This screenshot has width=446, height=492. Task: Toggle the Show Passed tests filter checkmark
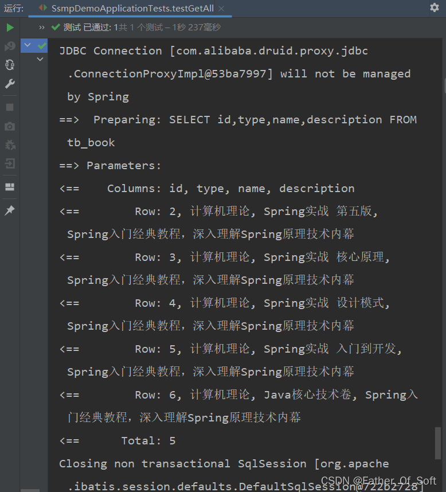54,26
